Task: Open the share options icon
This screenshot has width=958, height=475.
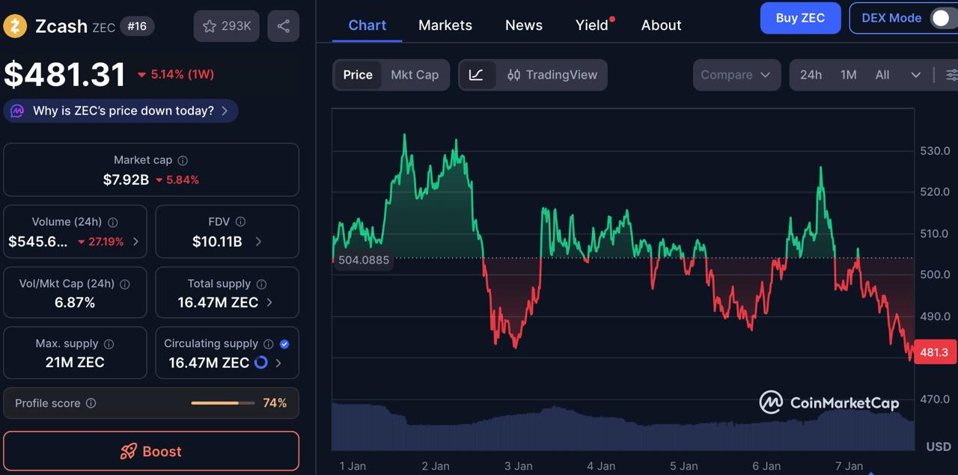Action: pos(283,26)
